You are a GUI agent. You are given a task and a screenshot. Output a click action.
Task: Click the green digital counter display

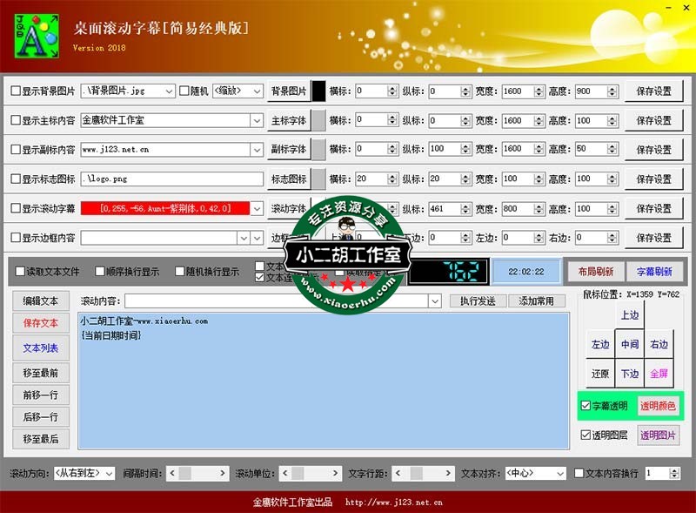(x=448, y=272)
